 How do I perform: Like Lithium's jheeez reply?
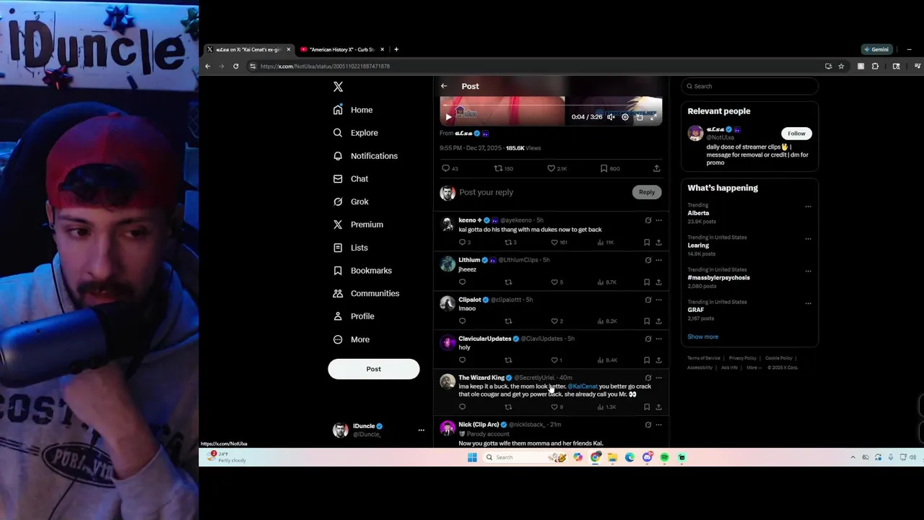pyautogui.click(x=557, y=282)
